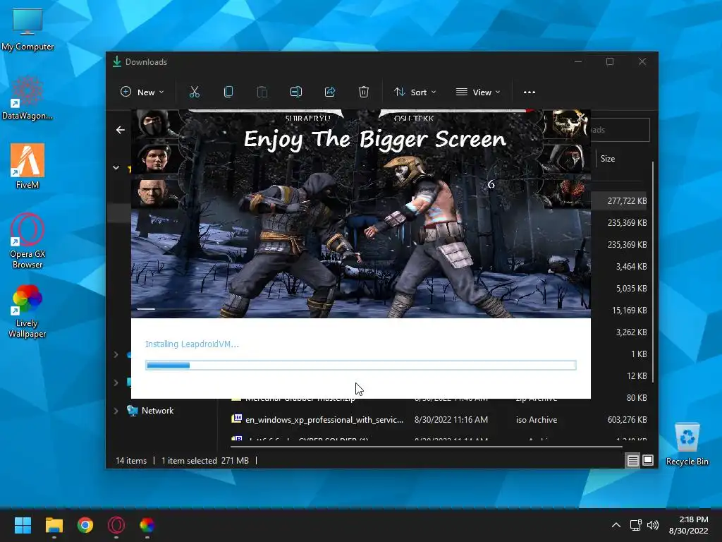722x542 pixels.
Task: Open File Explorer from the taskbar
Action: click(54, 525)
